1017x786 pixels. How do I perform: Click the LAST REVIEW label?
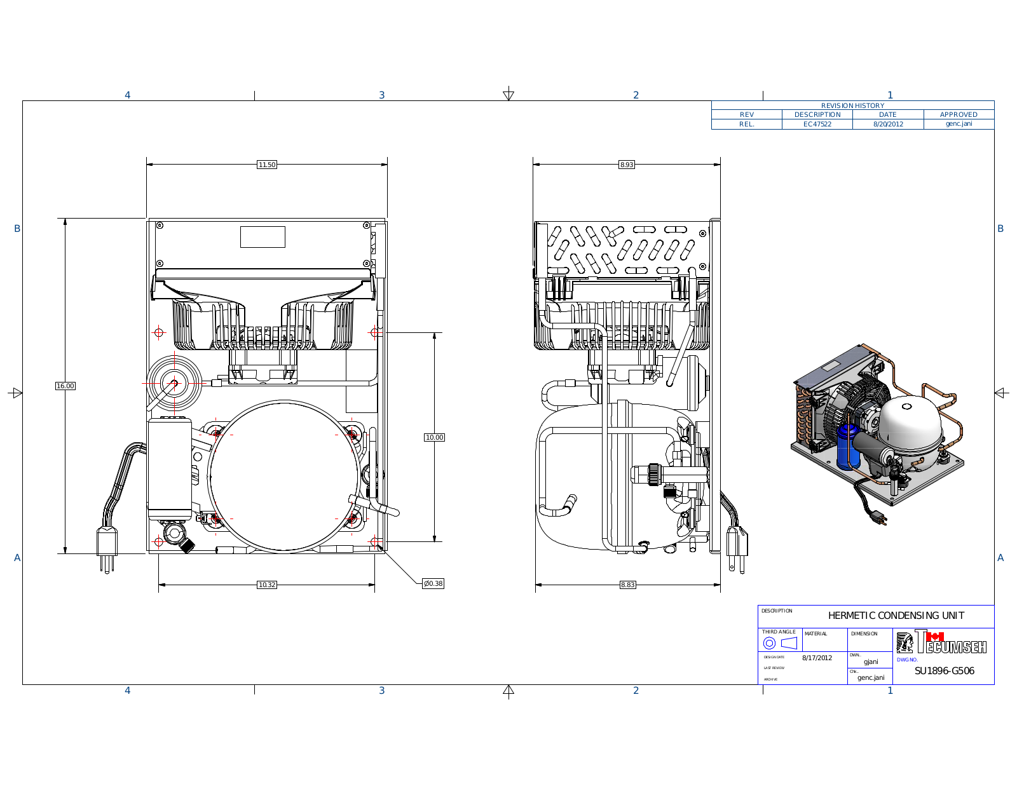pos(774,668)
